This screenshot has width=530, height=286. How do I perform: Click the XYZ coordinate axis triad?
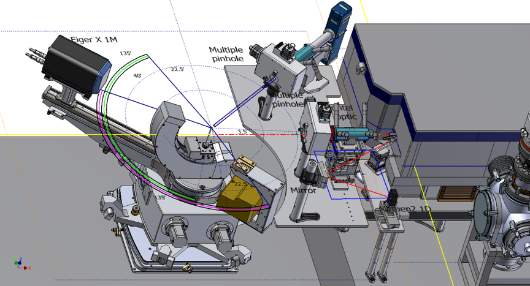tap(20, 264)
